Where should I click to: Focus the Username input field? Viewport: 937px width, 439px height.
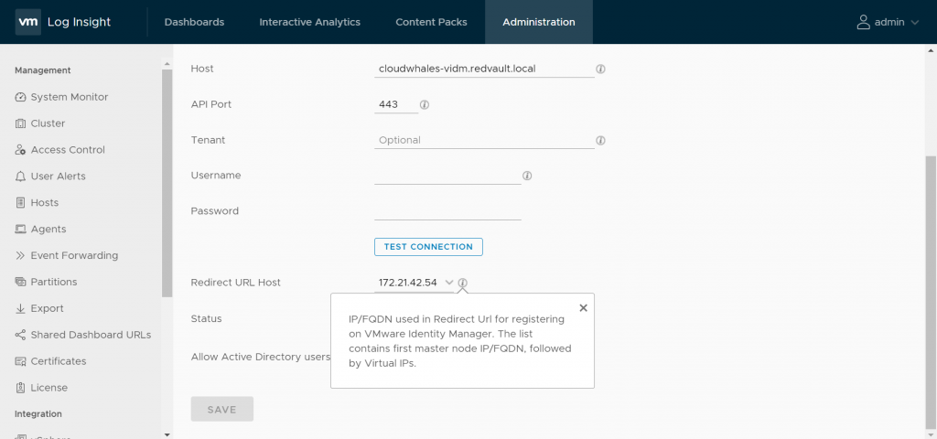[x=447, y=176]
